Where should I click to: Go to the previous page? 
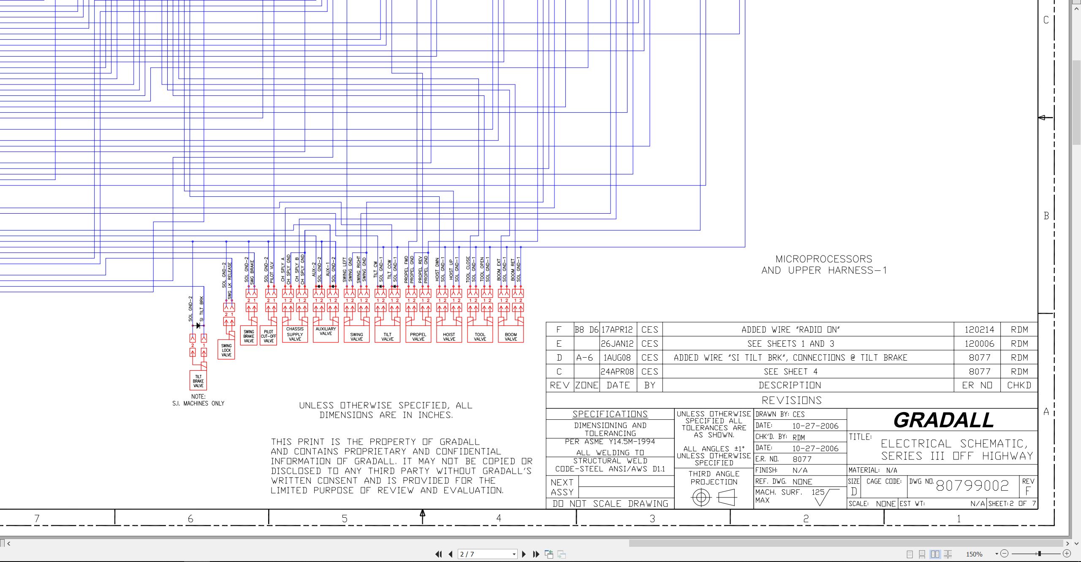pos(451,554)
